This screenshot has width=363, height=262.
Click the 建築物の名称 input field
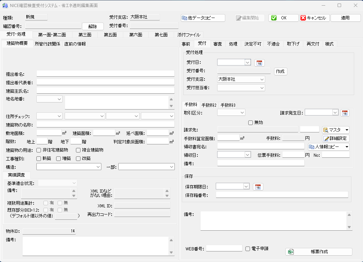pyautogui.click(x=105, y=124)
